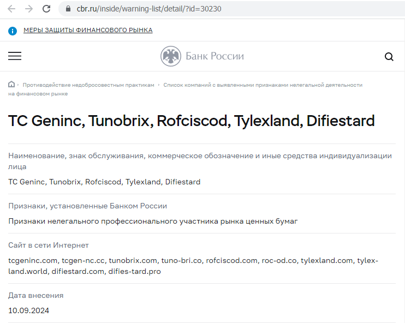The width and height of the screenshot is (405, 323).
Task: Click the Банк России eagle emblem
Action: point(171,56)
